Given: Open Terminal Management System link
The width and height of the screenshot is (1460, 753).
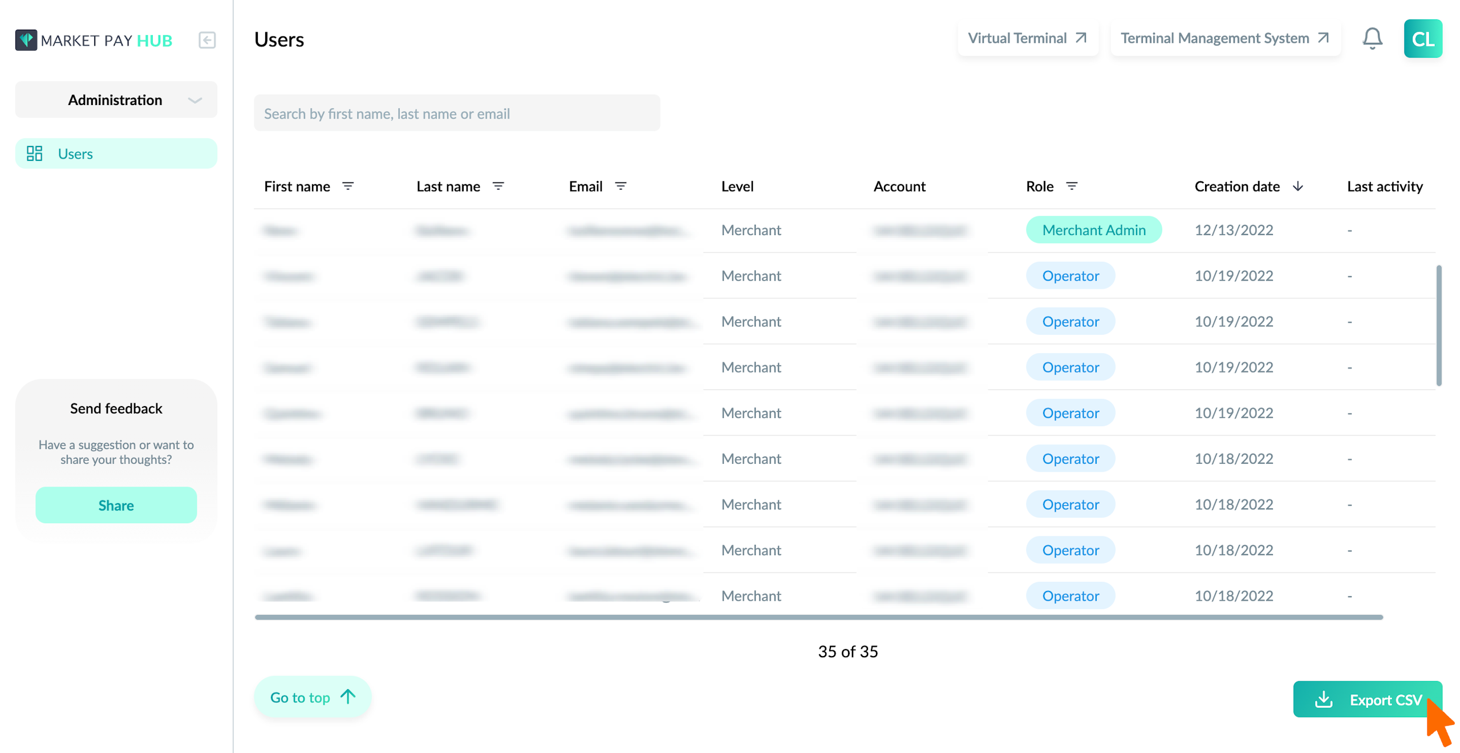Looking at the screenshot, I should (x=1224, y=38).
